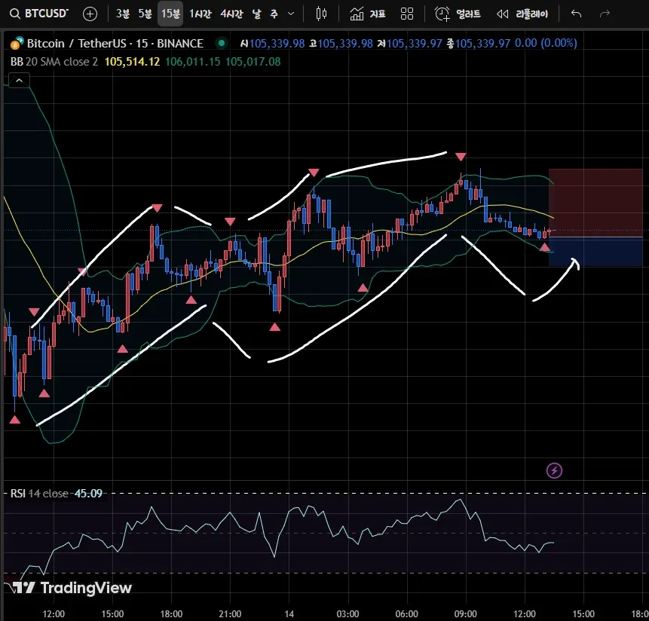The height and width of the screenshot is (621, 649).
Task: Expand the timeframe dropdown arrow
Action: (292, 14)
